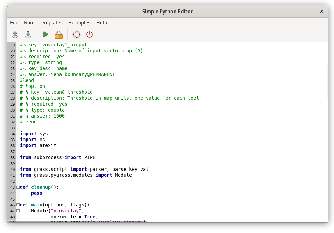The height and width of the screenshot is (233, 334).
Task: Open the Examples menu
Action: [79, 23]
